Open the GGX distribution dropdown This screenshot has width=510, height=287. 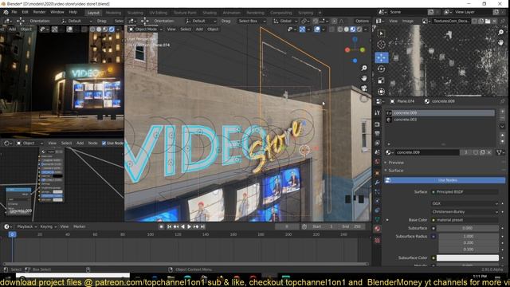(465, 203)
